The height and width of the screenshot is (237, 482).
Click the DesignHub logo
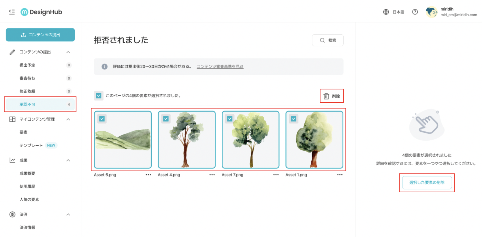[42, 12]
